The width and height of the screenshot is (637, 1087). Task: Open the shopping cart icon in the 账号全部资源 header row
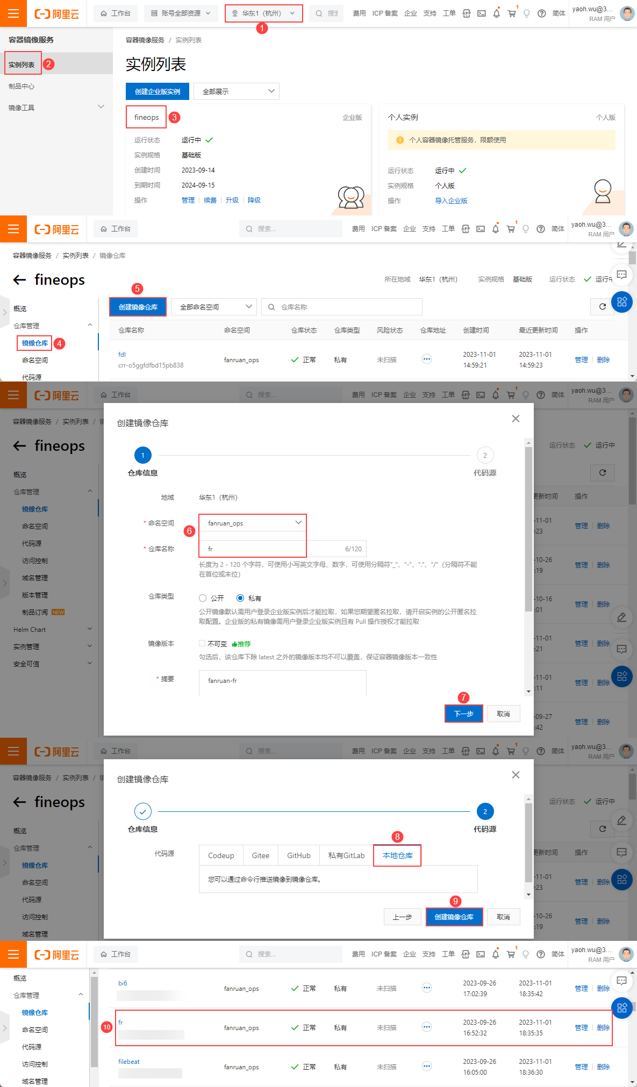click(x=512, y=13)
